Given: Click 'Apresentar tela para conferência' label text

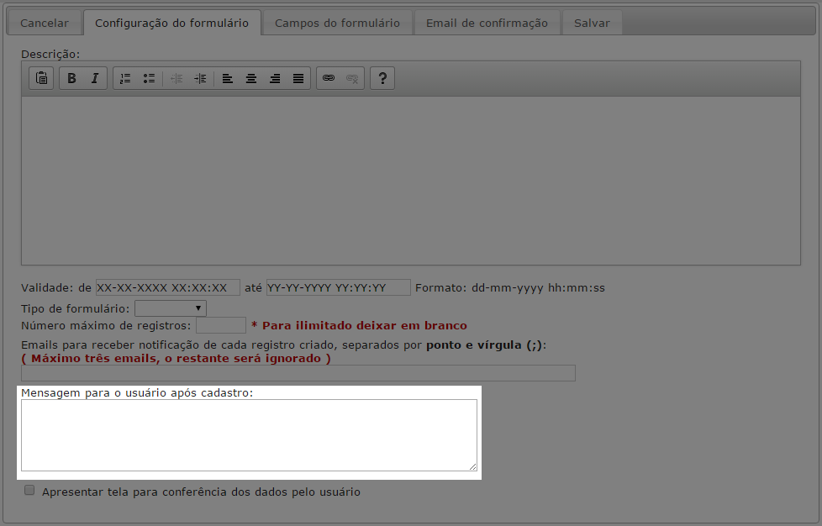Looking at the screenshot, I should 202,492.
